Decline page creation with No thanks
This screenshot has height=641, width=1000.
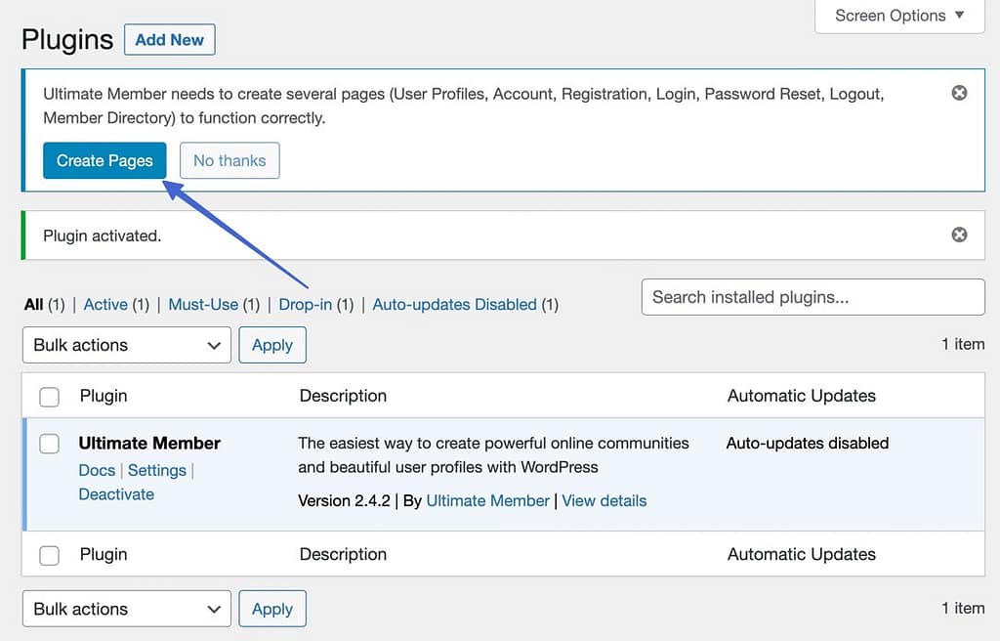click(x=229, y=160)
